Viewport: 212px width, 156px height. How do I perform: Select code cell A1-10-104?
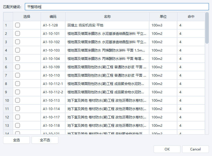tap(53, 59)
